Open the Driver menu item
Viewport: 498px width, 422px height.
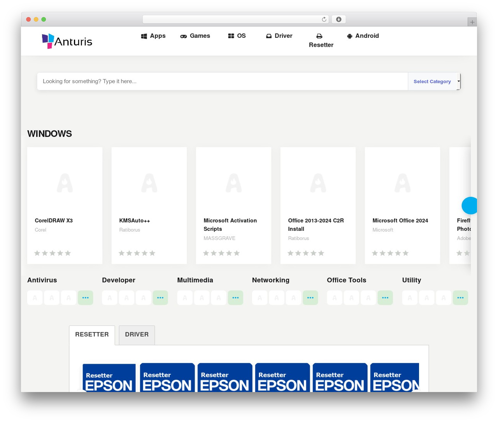pyautogui.click(x=279, y=36)
